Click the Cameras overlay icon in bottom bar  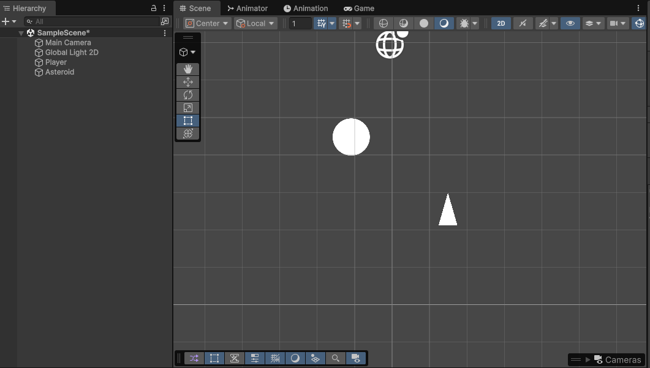pos(356,358)
